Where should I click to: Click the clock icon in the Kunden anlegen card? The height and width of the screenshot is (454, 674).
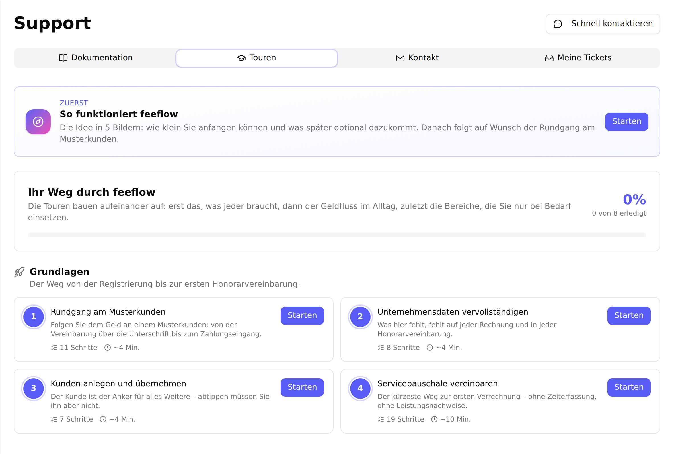(103, 419)
